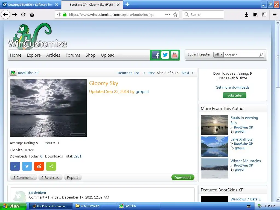
Task: Open the Forums menu
Action: (x=73, y=55)
